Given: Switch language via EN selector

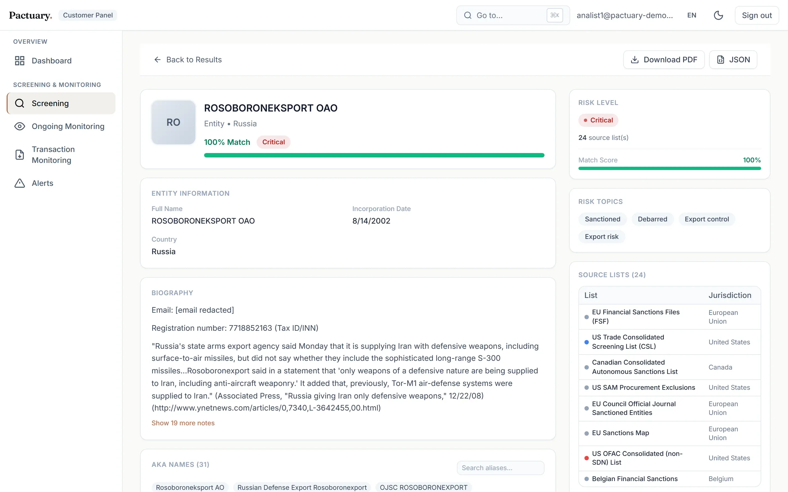Looking at the screenshot, I should [x=692, y=15].
